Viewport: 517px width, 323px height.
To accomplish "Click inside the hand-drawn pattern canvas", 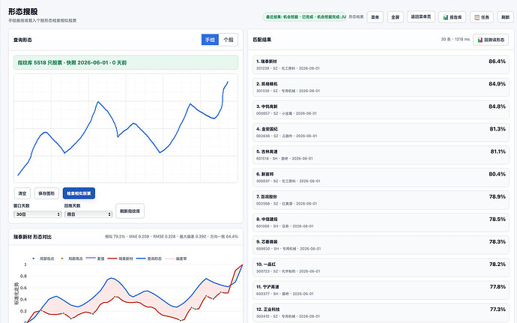I will pos(126,128).
